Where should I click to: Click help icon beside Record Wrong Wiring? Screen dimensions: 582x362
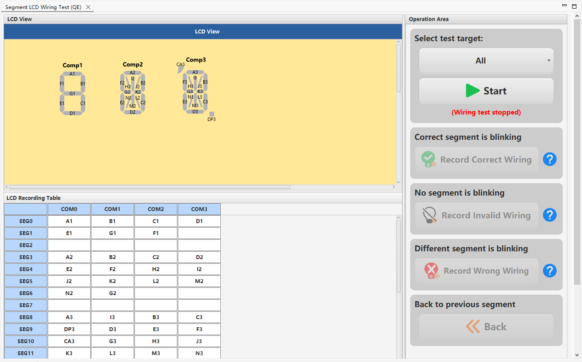549,271
